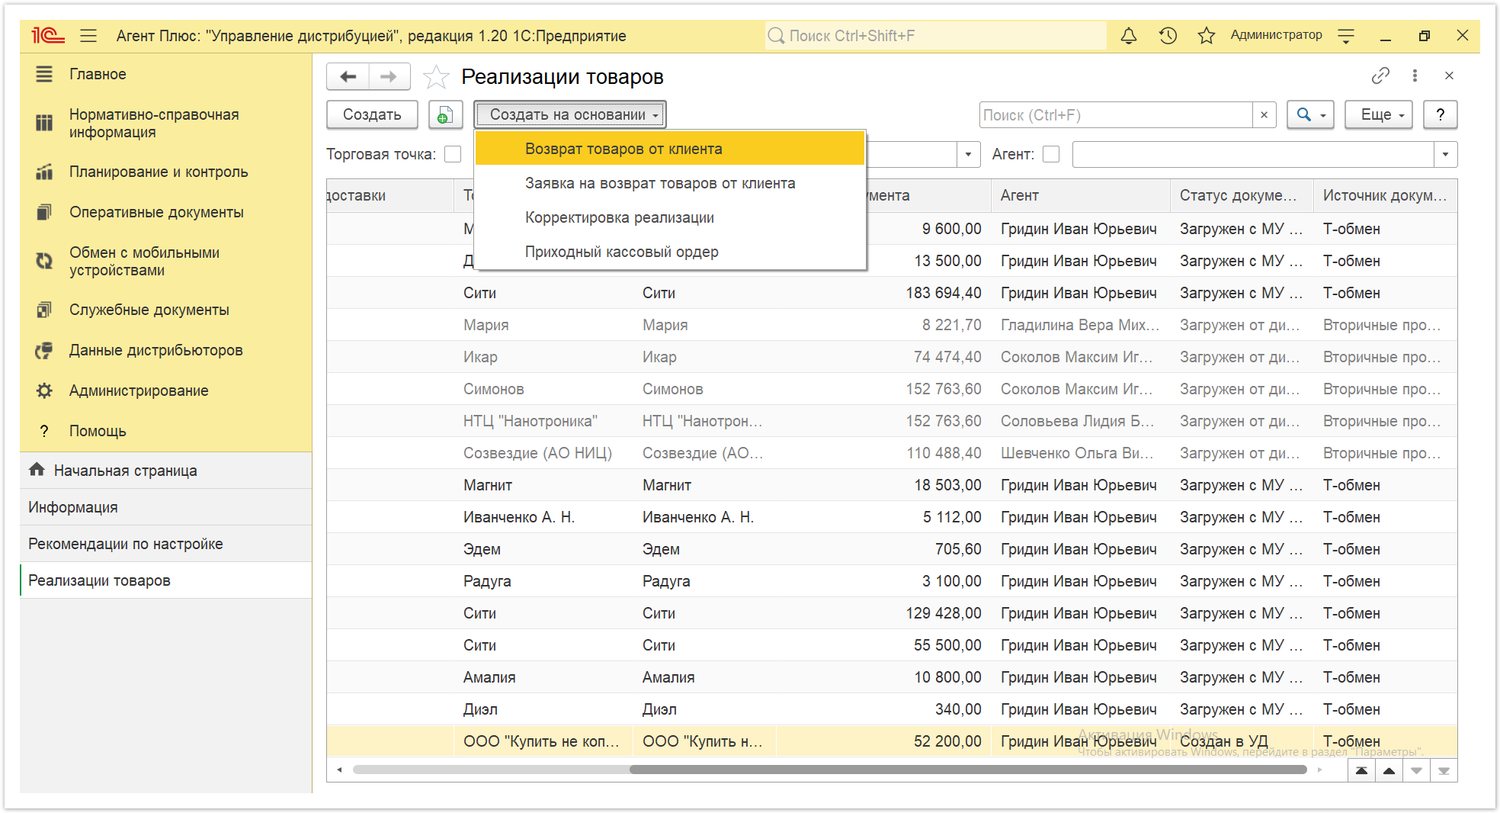The height and width of the screenshot is (813, 1500).
Task: Open the hamburger main menu icon
Action: tap(88, 36)
